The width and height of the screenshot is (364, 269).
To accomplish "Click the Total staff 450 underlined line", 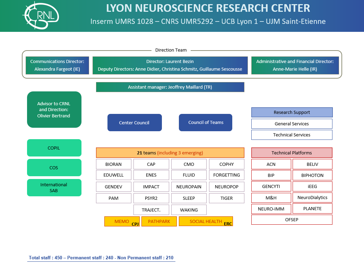I will tap(101, 258).
